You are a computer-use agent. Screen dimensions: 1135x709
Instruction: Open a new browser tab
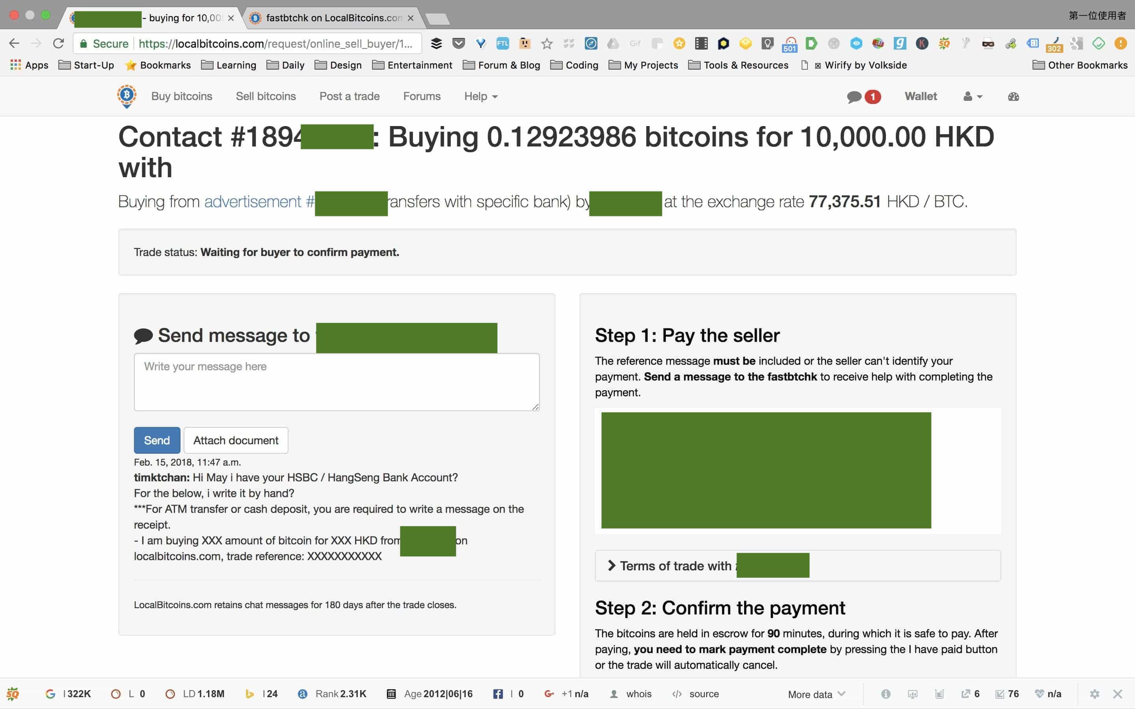pyautogui.click(x=438, y=19)
